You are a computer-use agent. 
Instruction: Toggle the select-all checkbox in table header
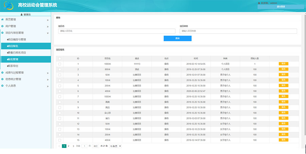[x=60, y=58]
